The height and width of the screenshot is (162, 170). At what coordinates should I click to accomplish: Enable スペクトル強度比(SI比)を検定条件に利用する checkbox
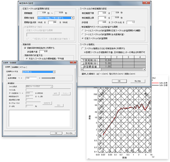pos(83,48)
